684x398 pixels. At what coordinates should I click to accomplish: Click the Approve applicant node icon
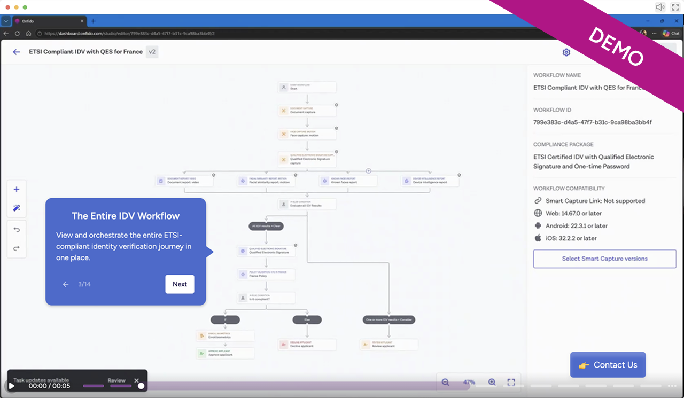tap(202, 354)
